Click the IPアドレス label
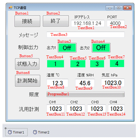 [82, 17]
